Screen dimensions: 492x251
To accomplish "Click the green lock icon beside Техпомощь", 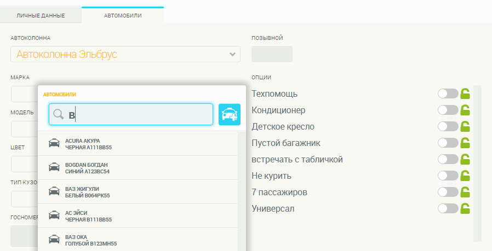I will [x=465, y=94].
